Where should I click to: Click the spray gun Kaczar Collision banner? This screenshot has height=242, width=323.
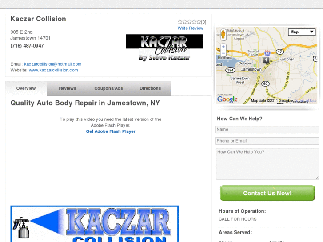tap(95, 224)
